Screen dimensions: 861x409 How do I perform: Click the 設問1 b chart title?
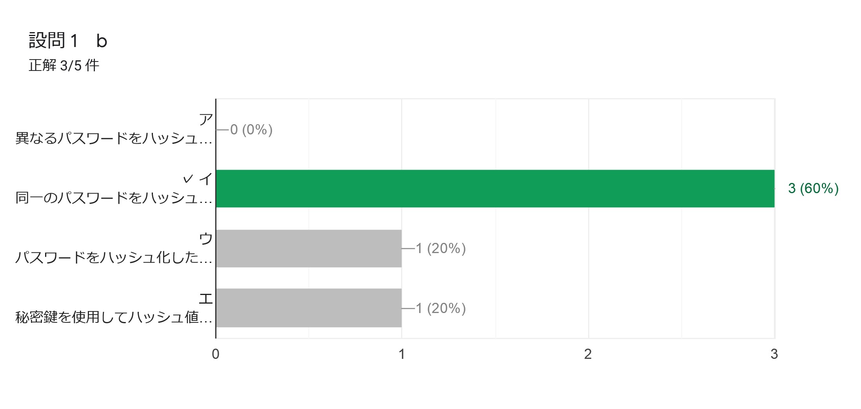68,41
